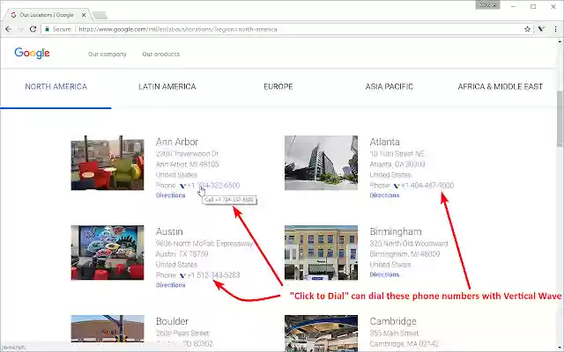Click the Birmingham office photo
The width and height of the screenshot is (564, 352).
321,253
